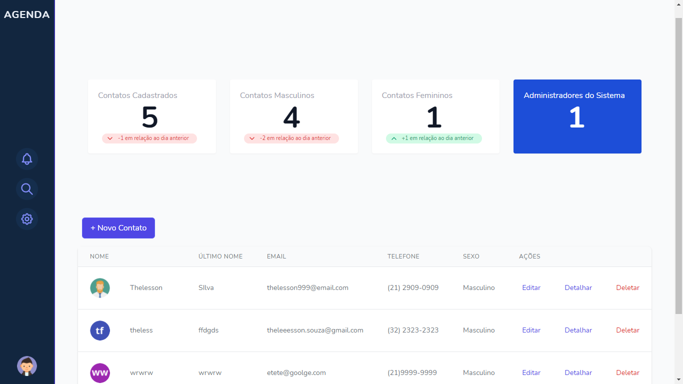
Task: Edit the wrwrw contact
Action: click(x=531, y=373)
